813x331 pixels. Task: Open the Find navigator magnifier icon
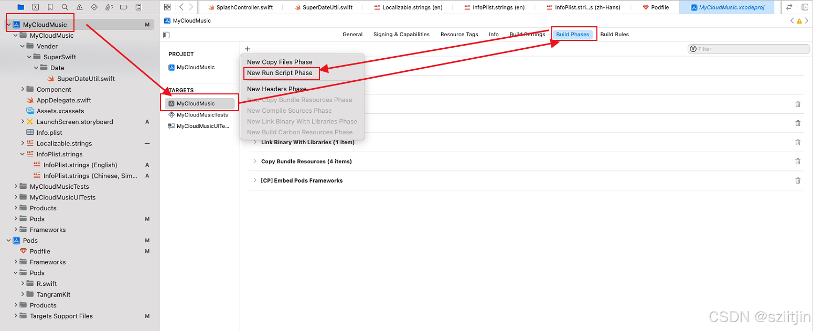click(x=65, y=7)
